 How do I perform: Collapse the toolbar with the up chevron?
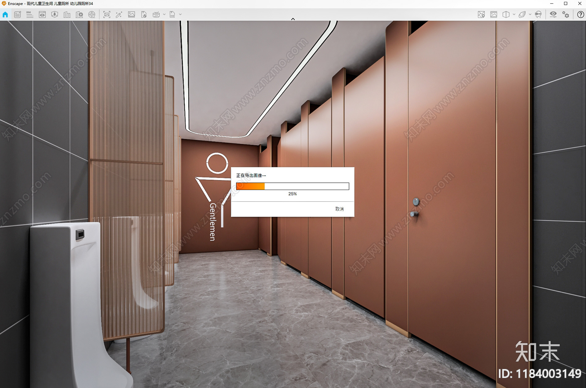click(x=293, y=19)
